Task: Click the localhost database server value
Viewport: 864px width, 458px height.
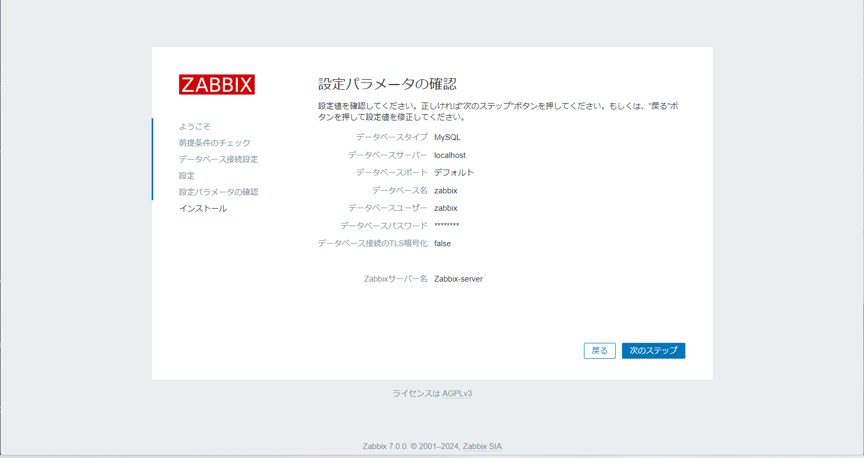Action: coord(450,155)
